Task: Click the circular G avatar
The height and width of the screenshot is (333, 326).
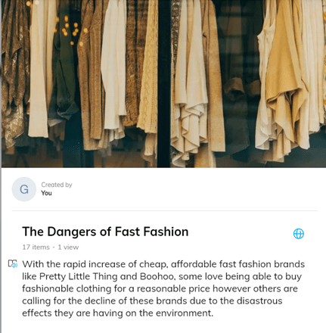Action: pyautogui.click(x=24, y=189)
